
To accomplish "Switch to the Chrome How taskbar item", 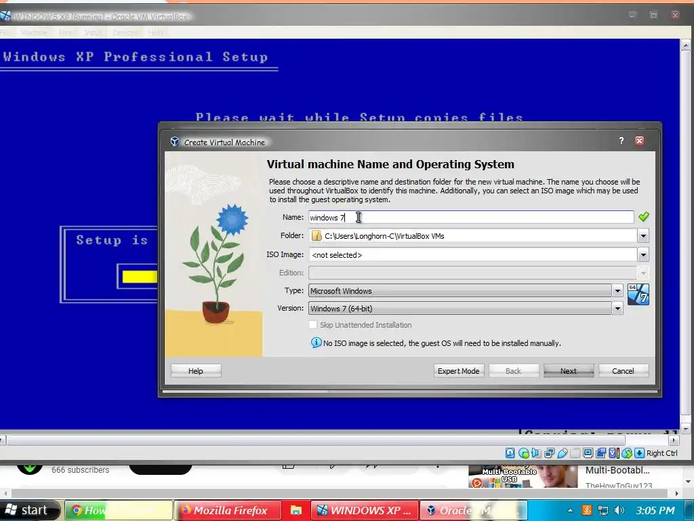I will pos(119,510).
